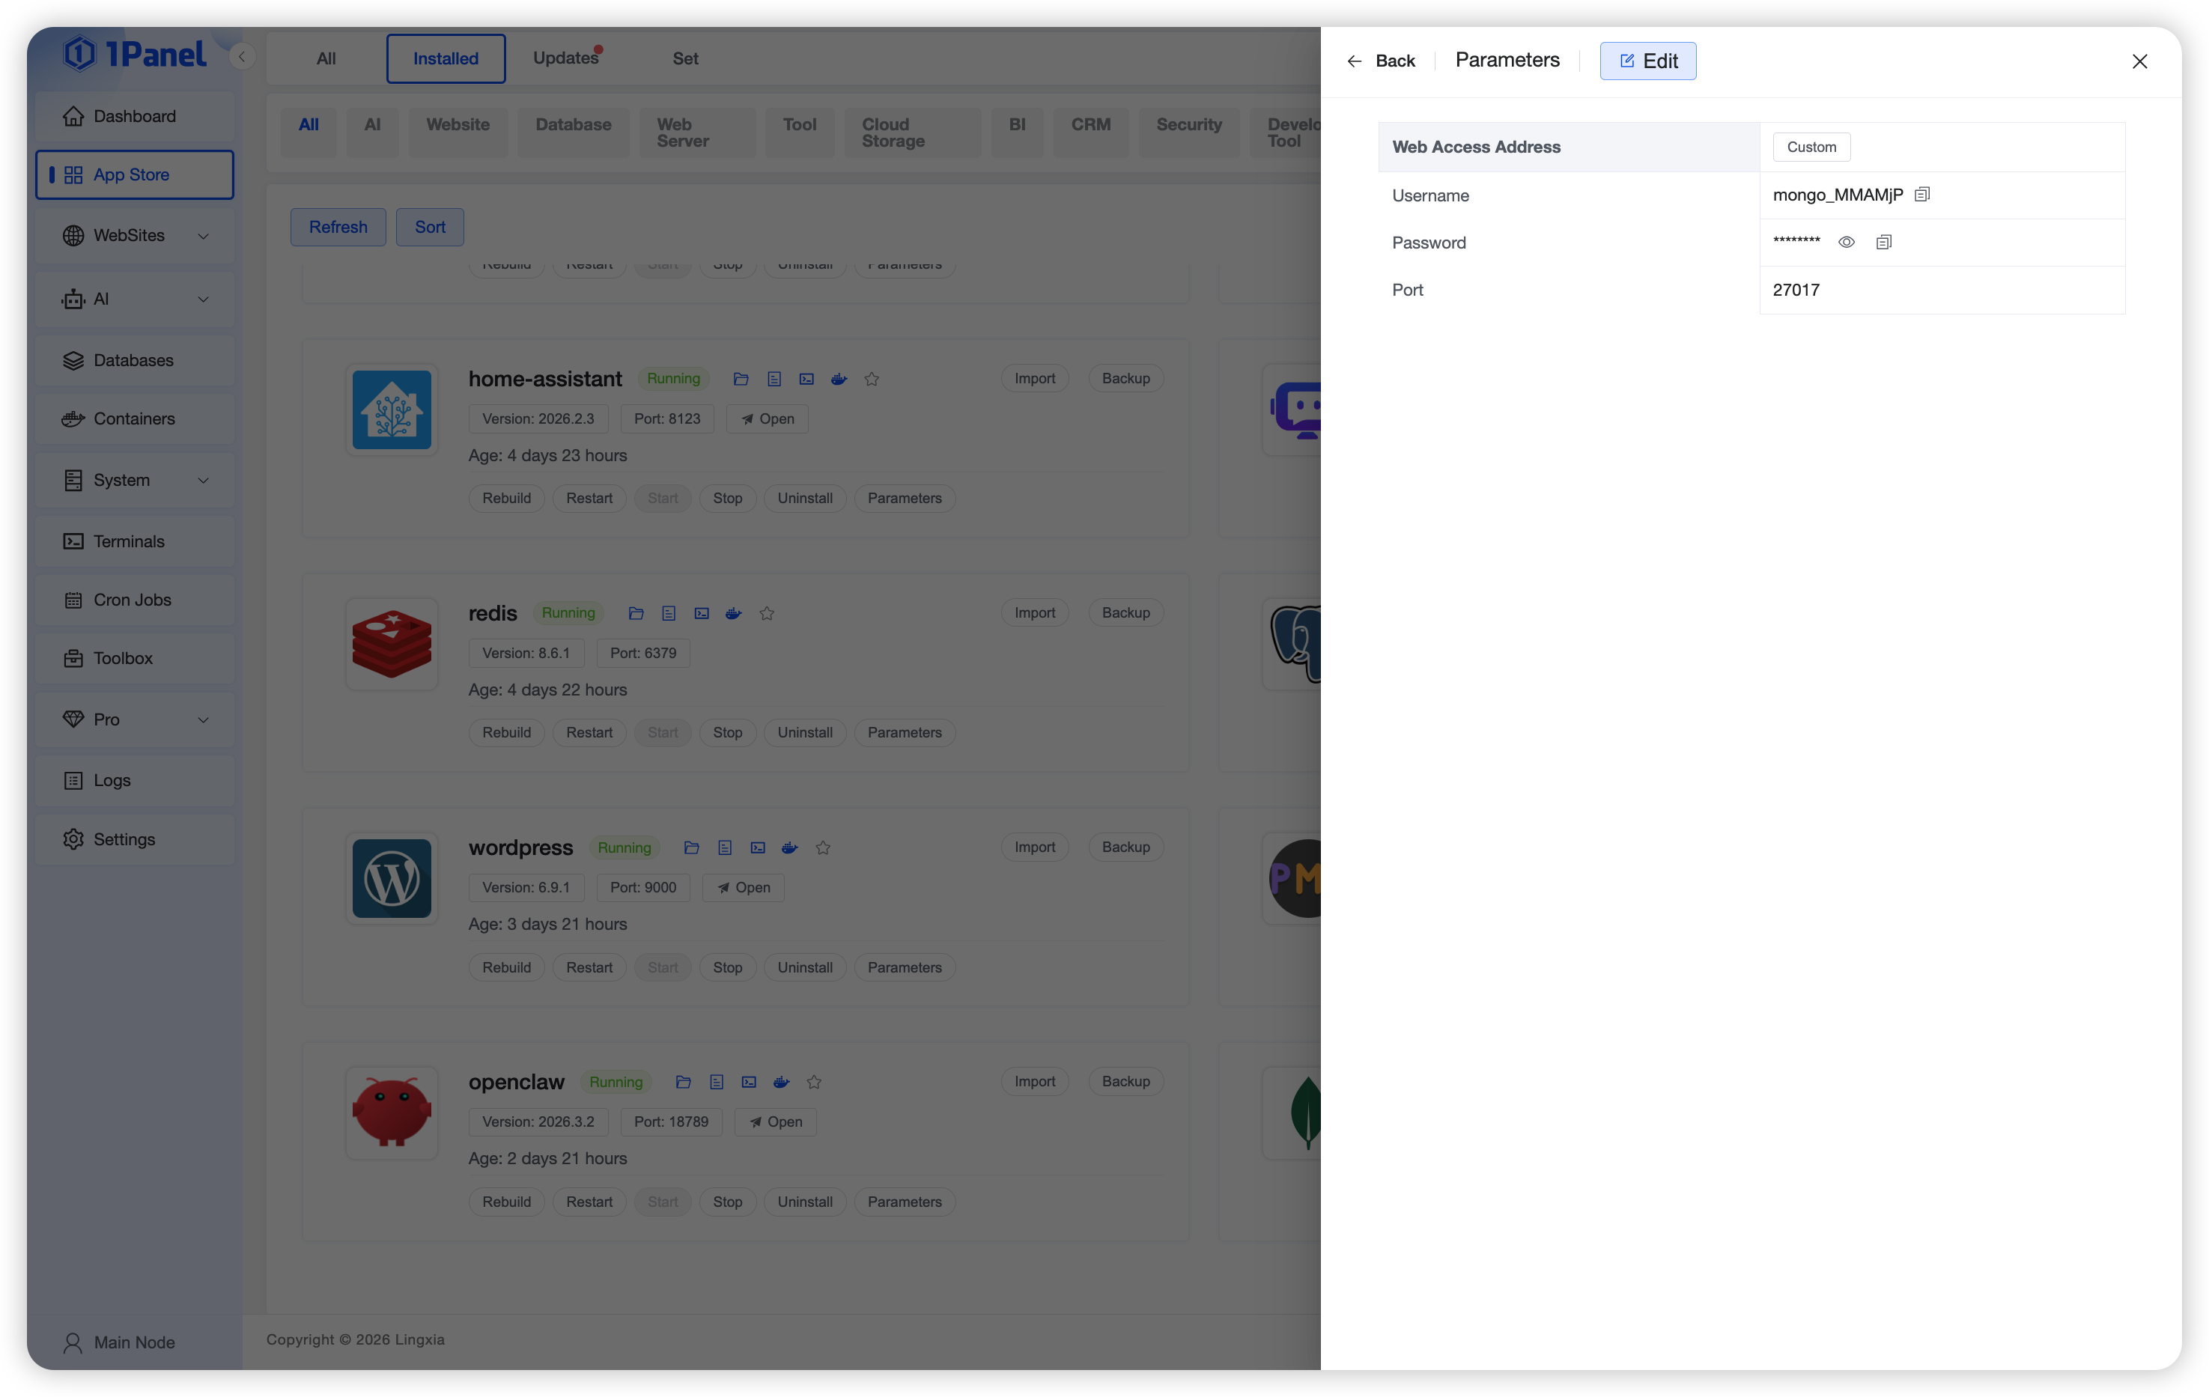
Task: Open redis terminal icon
Action: pos(701,614)
